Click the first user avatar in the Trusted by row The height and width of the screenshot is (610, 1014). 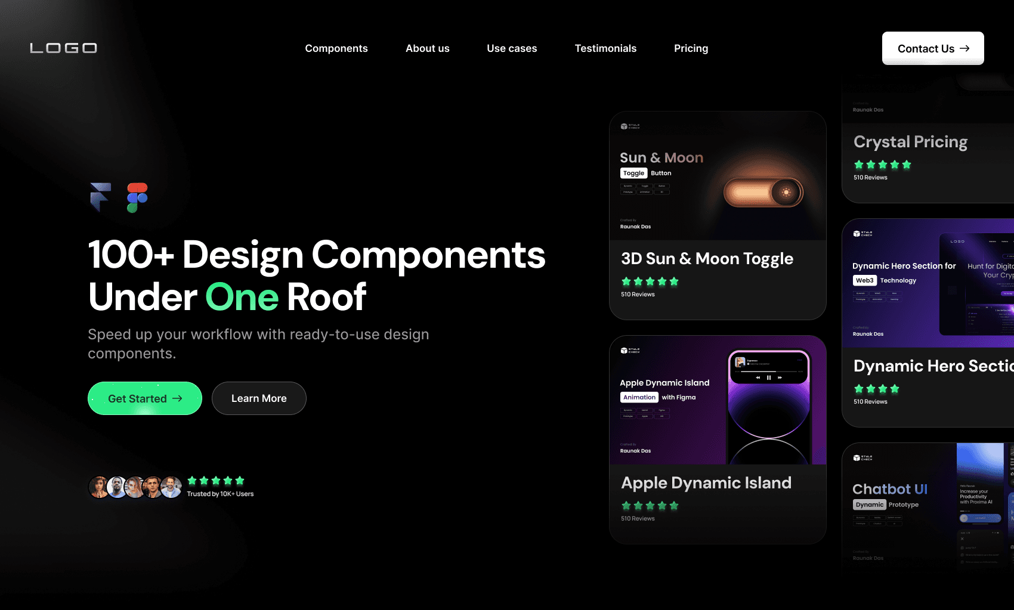98,487
